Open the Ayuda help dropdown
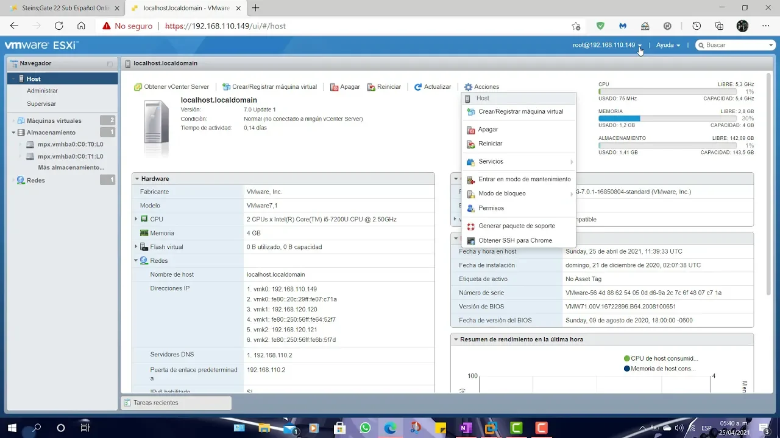This screenshot has height=438, width=780. point(668,45)
